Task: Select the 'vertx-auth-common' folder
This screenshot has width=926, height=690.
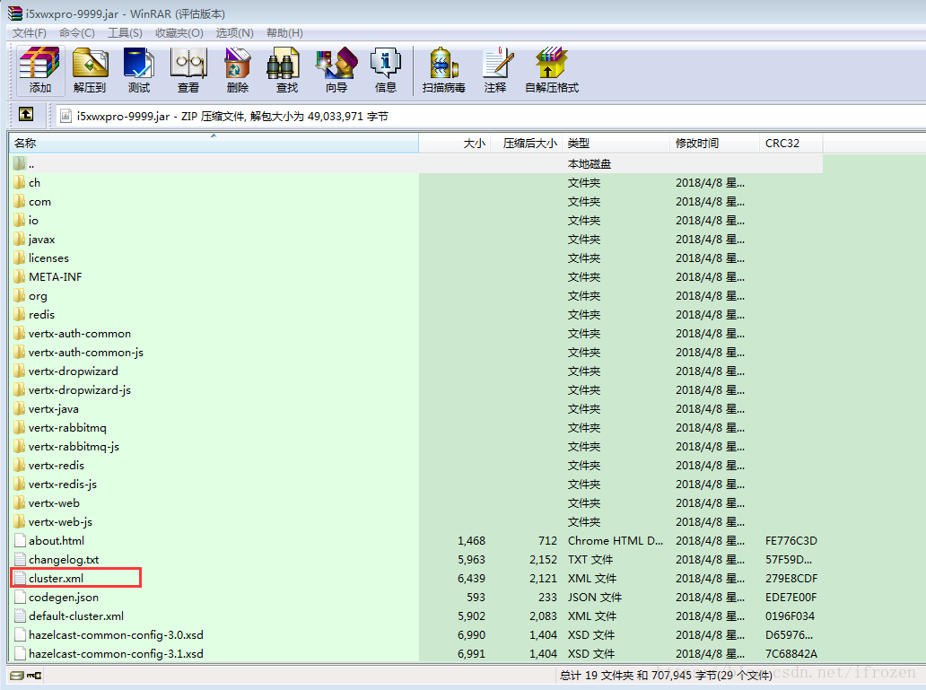Action: (73, 334)
